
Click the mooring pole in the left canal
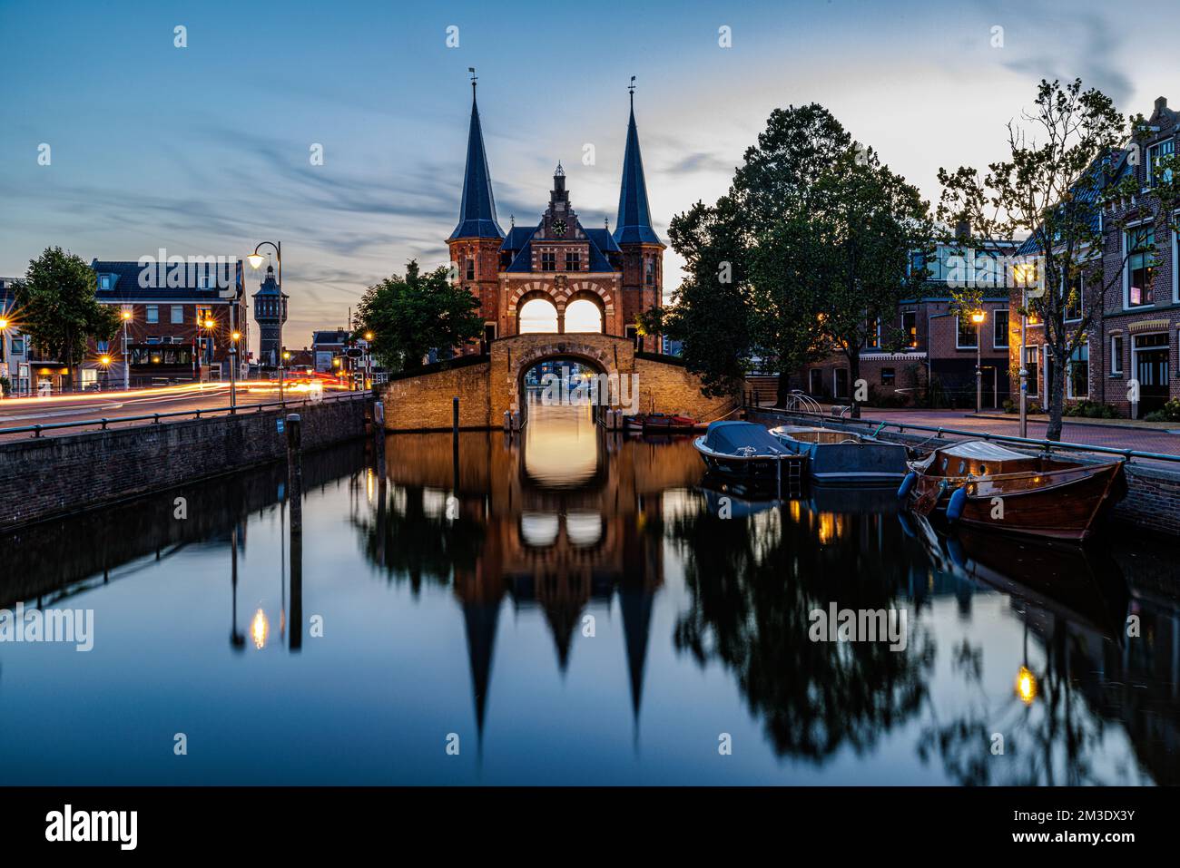pos(293,473)
